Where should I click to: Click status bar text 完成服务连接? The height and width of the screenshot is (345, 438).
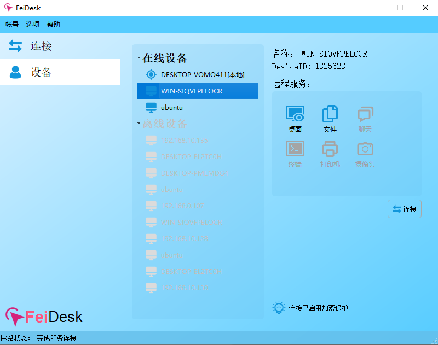56,338
